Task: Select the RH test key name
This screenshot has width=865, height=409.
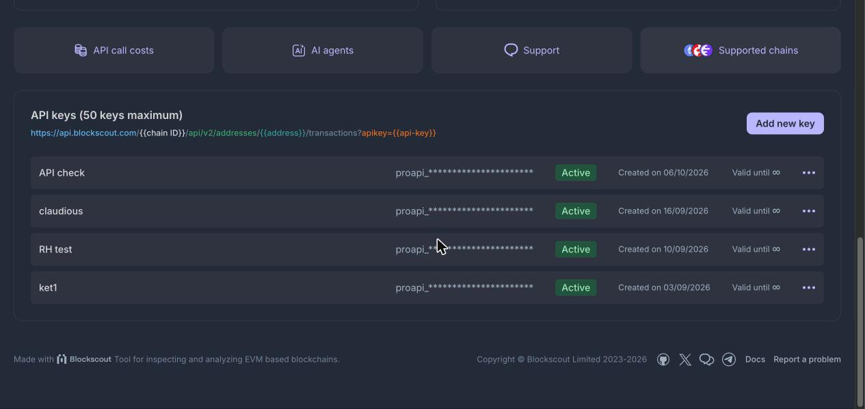Action: (x=55, y=249)
